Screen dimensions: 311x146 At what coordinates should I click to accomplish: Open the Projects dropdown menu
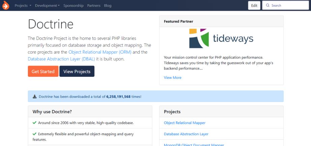point(23,5)
